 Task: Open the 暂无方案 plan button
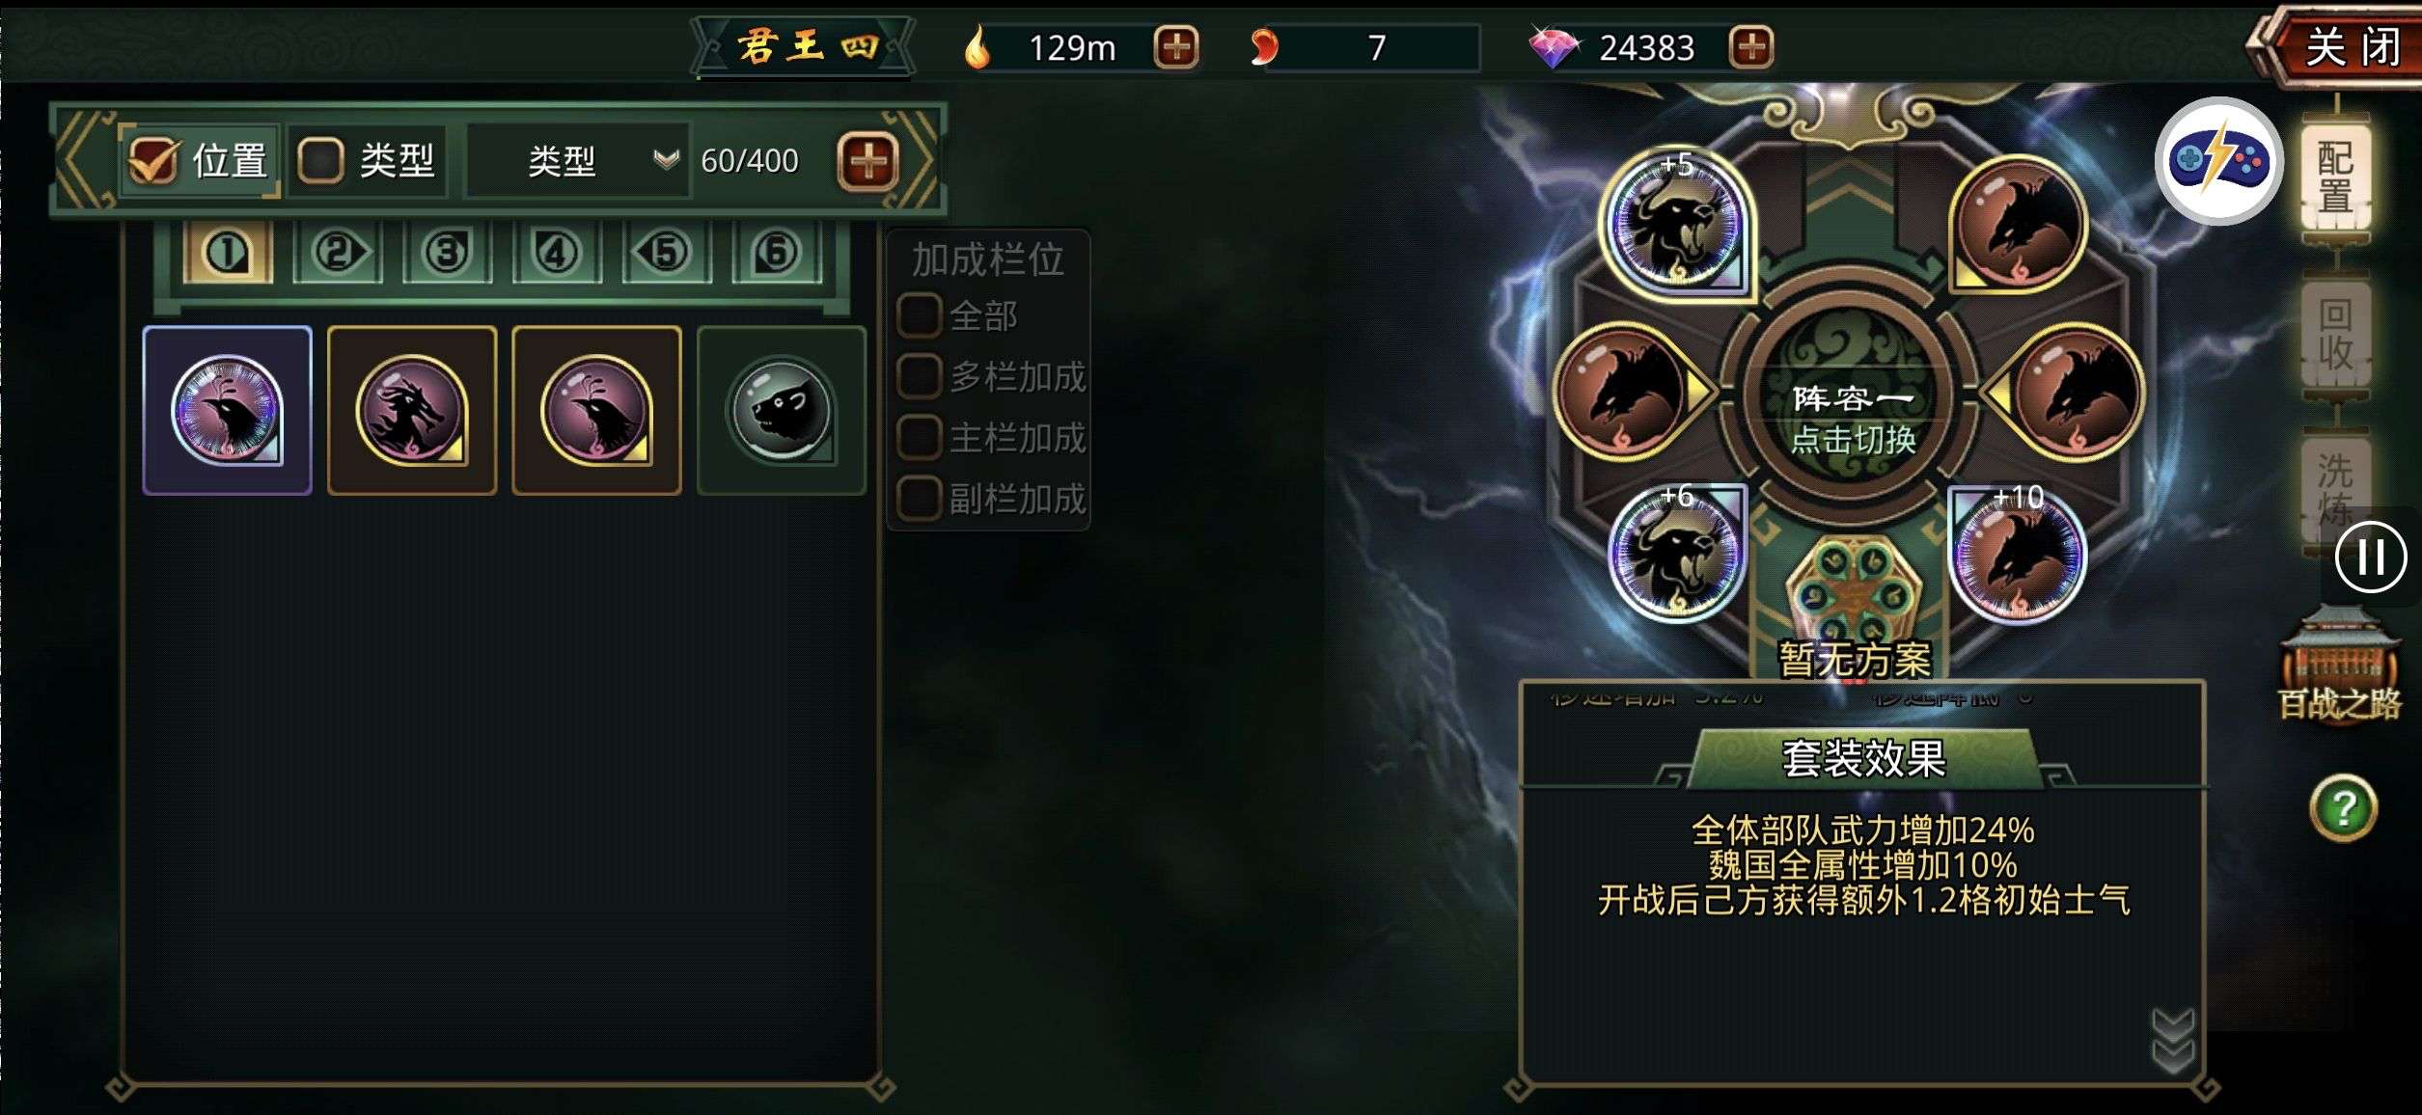(x=1854, y=660)
